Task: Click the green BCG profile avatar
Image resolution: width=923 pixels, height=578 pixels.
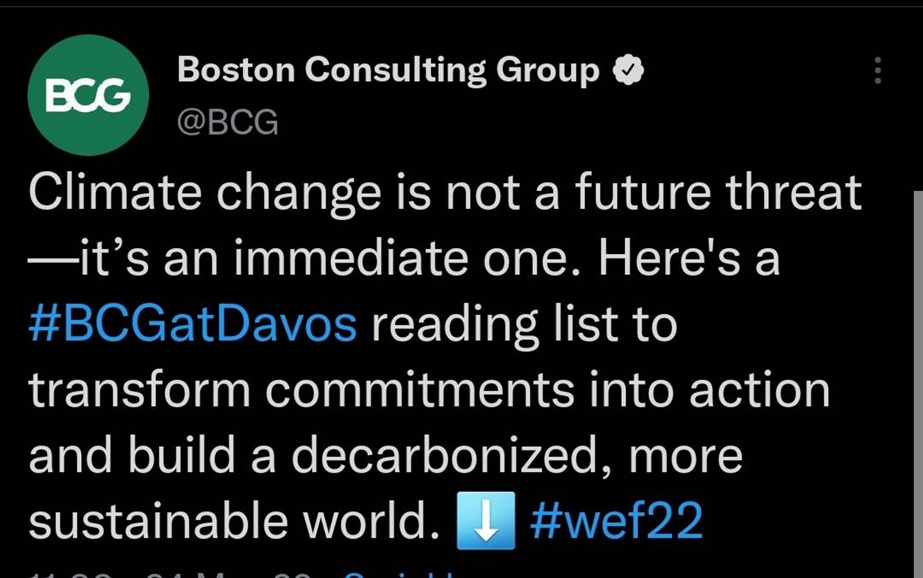Action: 88,95
